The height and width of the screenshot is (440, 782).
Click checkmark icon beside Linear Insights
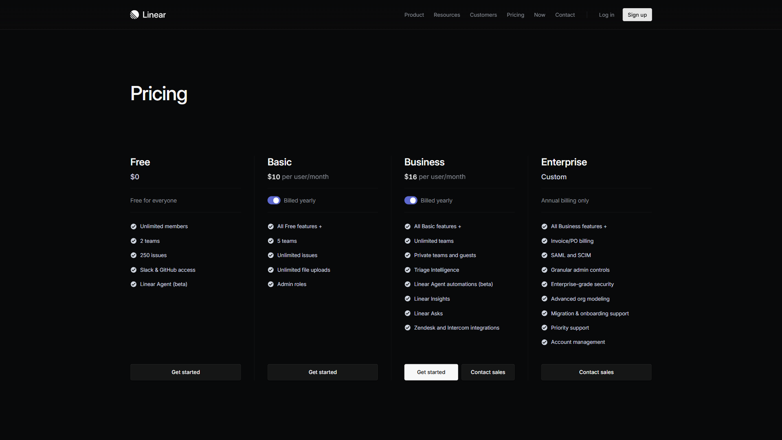(408, 299)
